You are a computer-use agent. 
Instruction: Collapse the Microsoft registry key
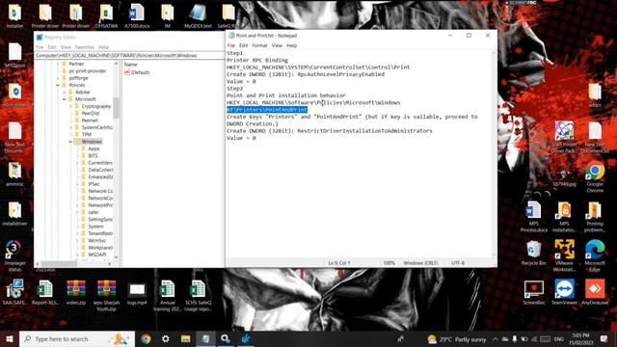pos(65,99)
